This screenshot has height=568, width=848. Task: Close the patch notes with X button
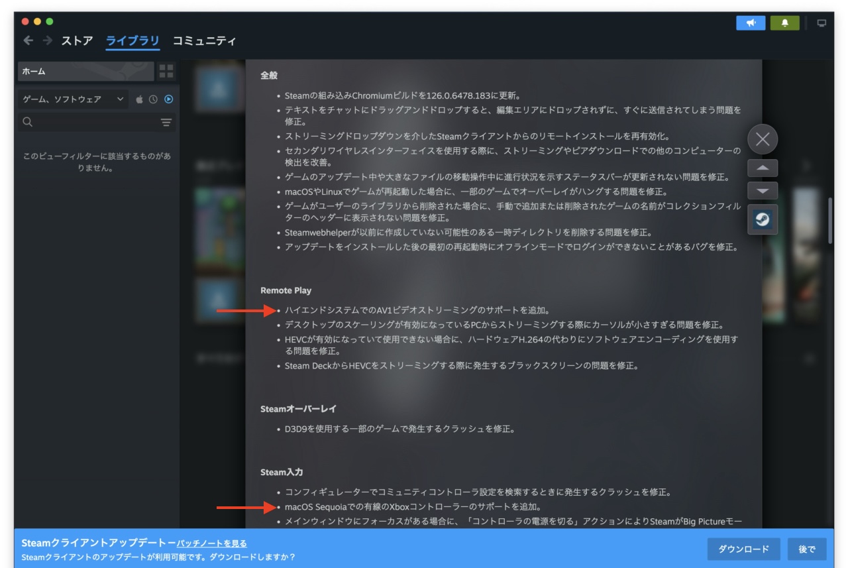click(763, 139)
